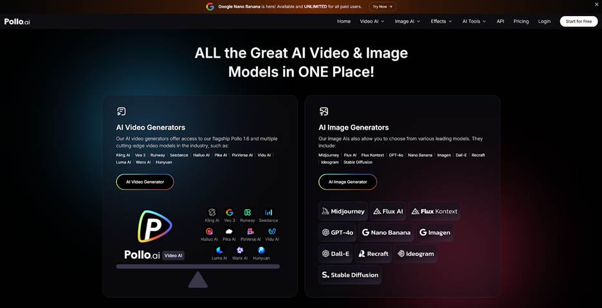Click the large colorful Pollo P logo
Screen dimensions: 602x308
click(x=155, y=227)
